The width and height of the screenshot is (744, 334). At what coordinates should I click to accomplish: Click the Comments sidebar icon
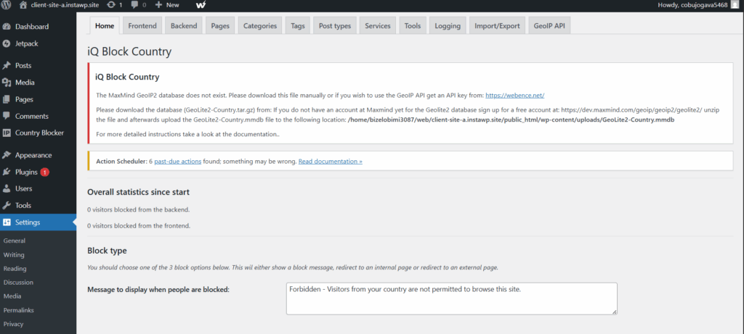point(7,116)
